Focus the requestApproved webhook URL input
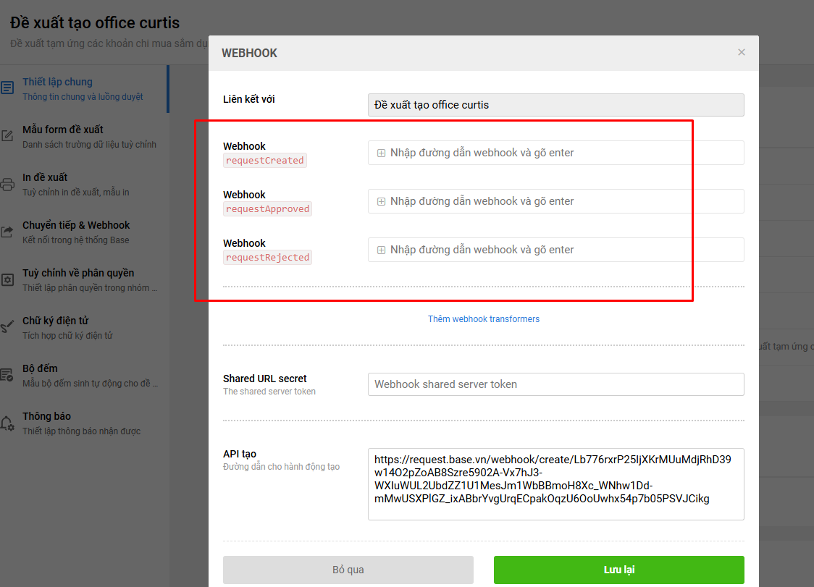Screen dimensions: 814x587 pos(556,201)
